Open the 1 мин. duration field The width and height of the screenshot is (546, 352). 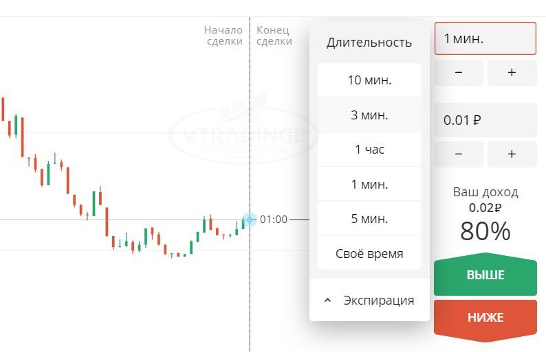tap(485, 38)
